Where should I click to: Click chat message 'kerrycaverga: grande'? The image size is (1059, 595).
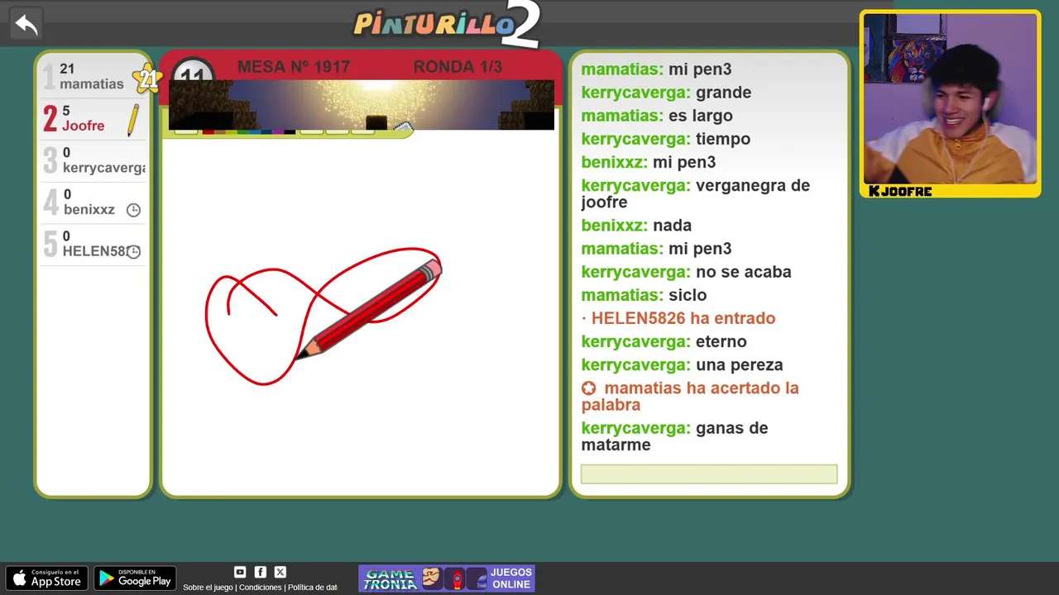(x=666, y=93)
